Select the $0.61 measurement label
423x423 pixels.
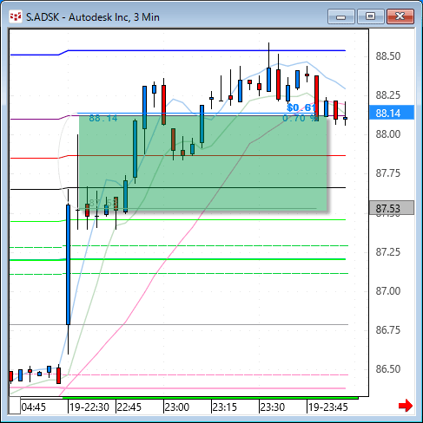[x=301, y=107]
